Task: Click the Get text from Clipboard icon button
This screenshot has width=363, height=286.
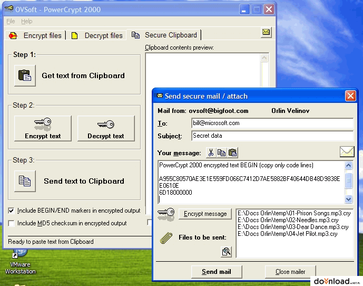Action: coord(25,75)
